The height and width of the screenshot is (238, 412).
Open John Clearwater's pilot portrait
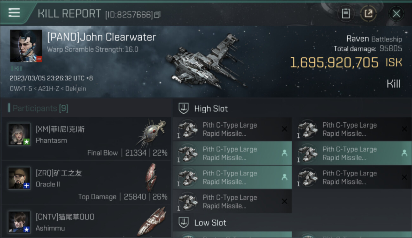26,46
